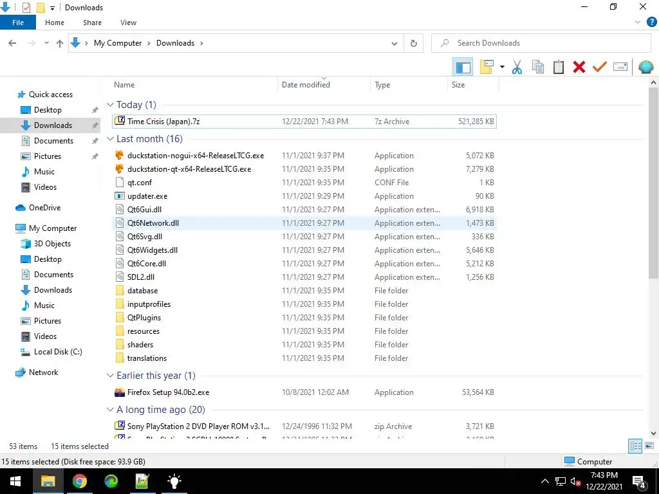Viewport: 659px width, 494px height.
Task: Click the Search Downloads field
Action: coord(541,43)
